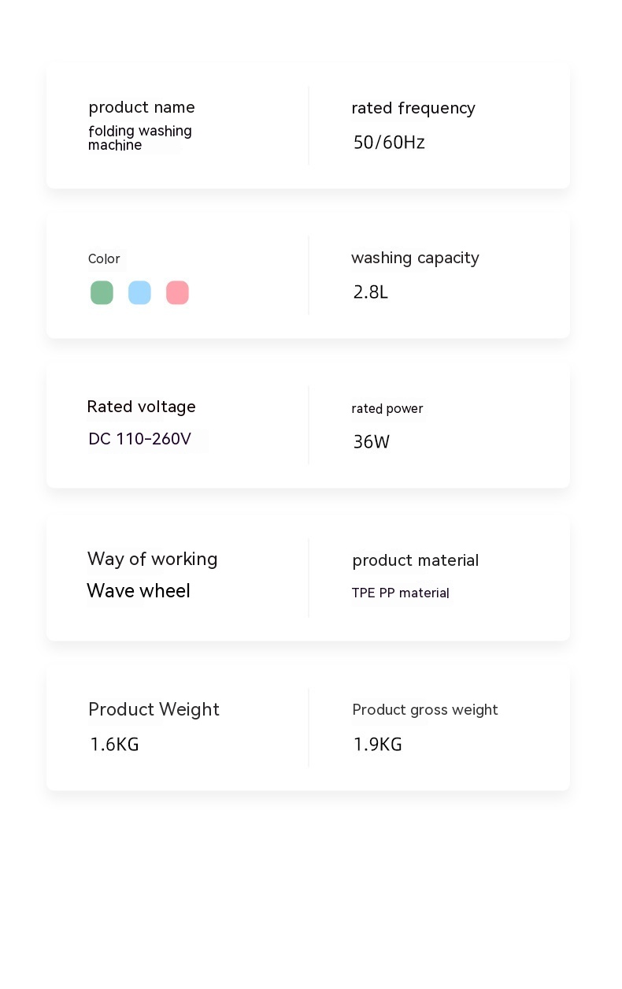Choose the pink color swatch

click(x=177, y=293)
